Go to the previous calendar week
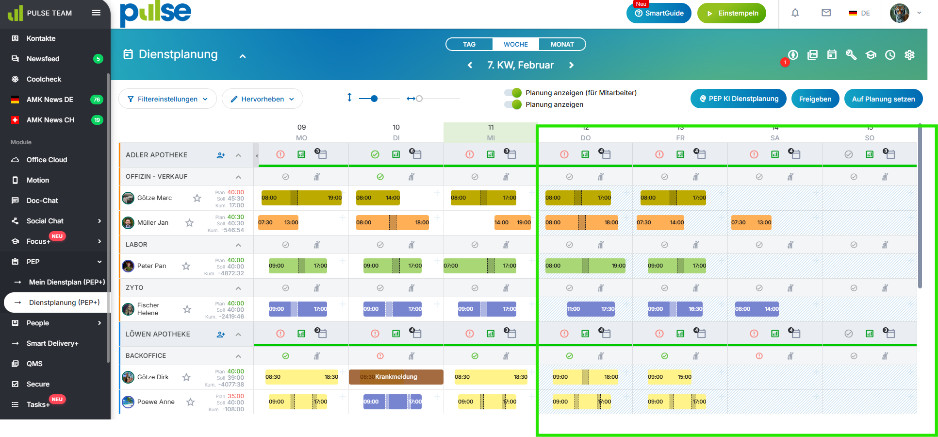Screen dimensions: 938x437 click(470, 65)
